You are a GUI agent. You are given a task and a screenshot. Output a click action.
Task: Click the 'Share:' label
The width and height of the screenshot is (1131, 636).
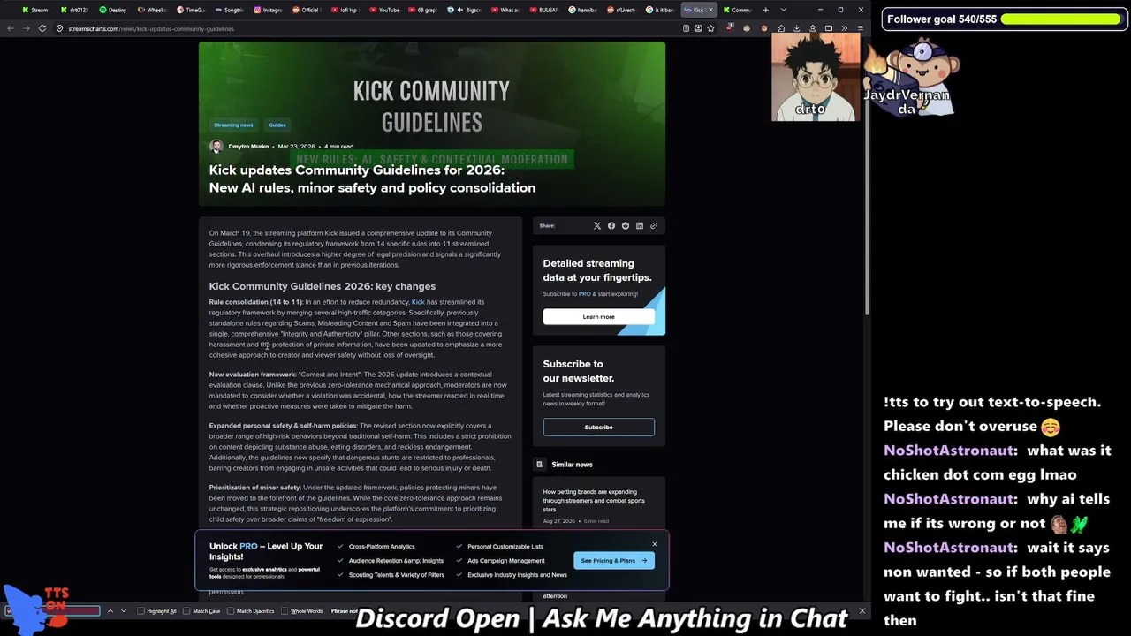[547, 226]
